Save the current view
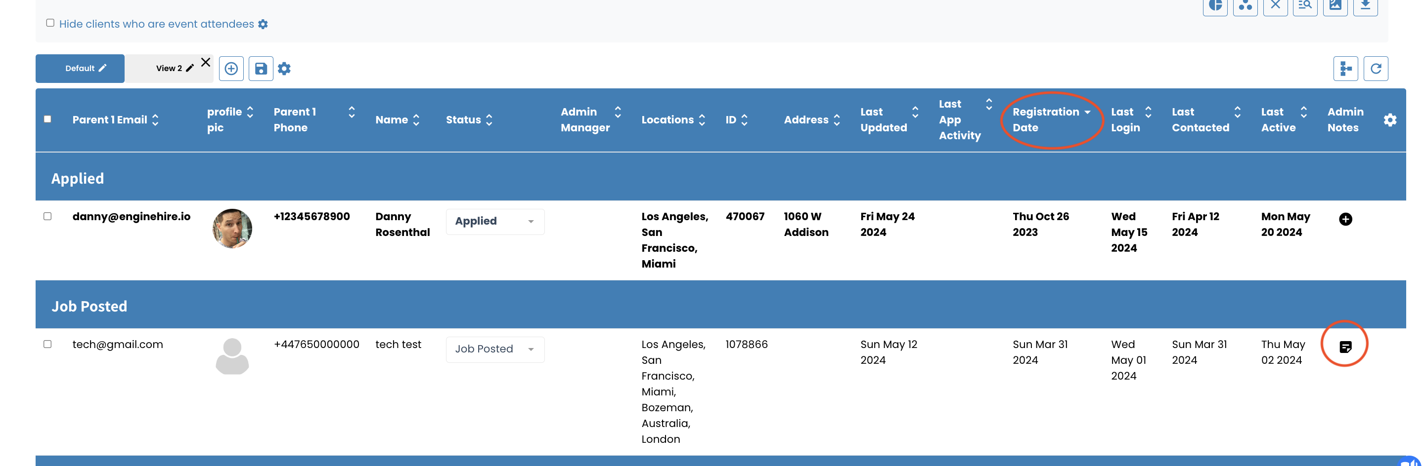The image size is (1424, 466). [261, 69]
